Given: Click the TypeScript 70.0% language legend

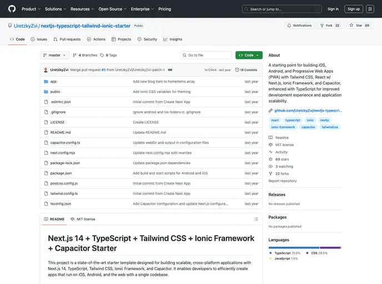Looking at the screenshot, I should point(285,253).
